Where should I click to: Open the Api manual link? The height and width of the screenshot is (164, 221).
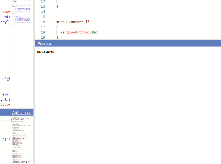coord(21,113)
